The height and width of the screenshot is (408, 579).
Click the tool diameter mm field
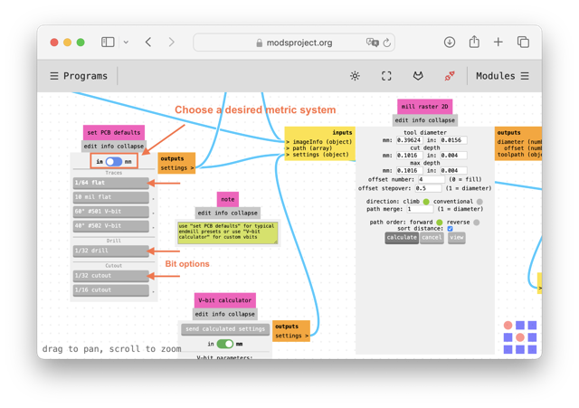click(x=410, y=140)
